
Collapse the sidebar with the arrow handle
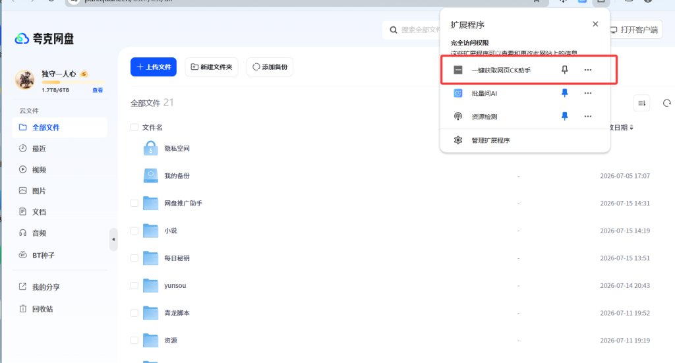coord(113,239)
